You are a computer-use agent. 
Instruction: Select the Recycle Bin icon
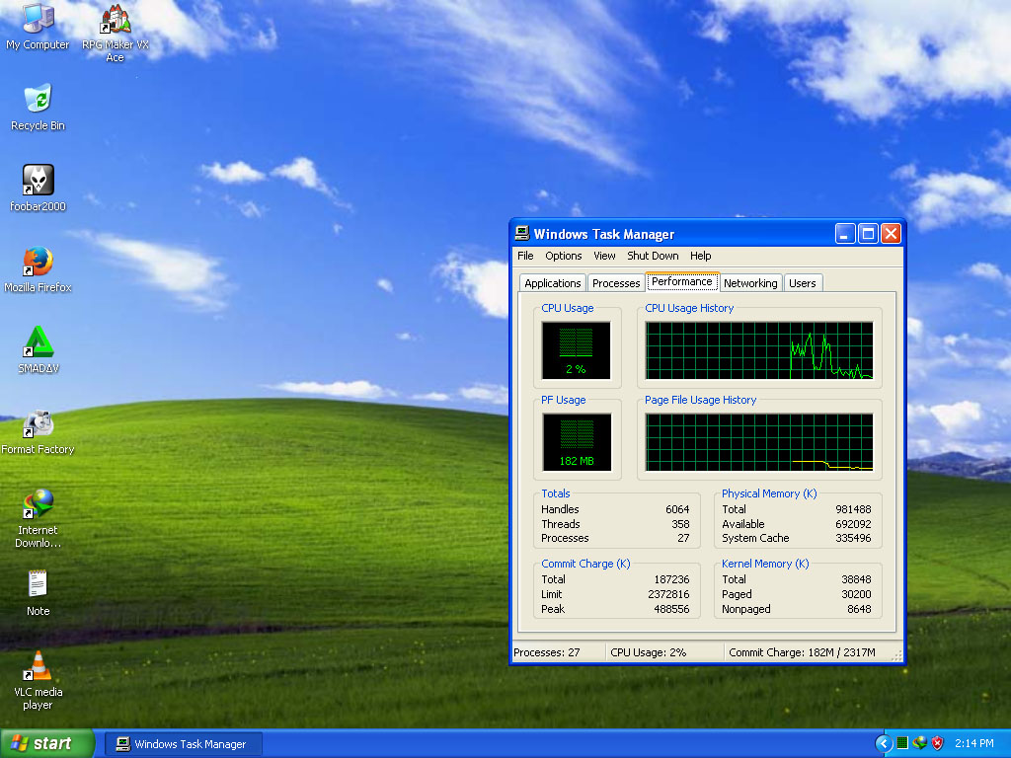pos(38,107)
